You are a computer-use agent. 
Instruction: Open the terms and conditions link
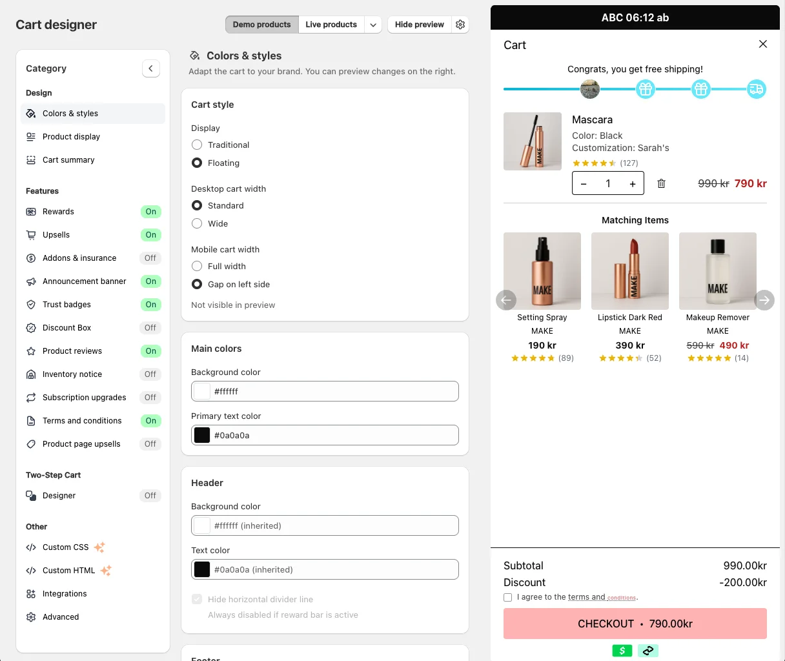(602, 597)
